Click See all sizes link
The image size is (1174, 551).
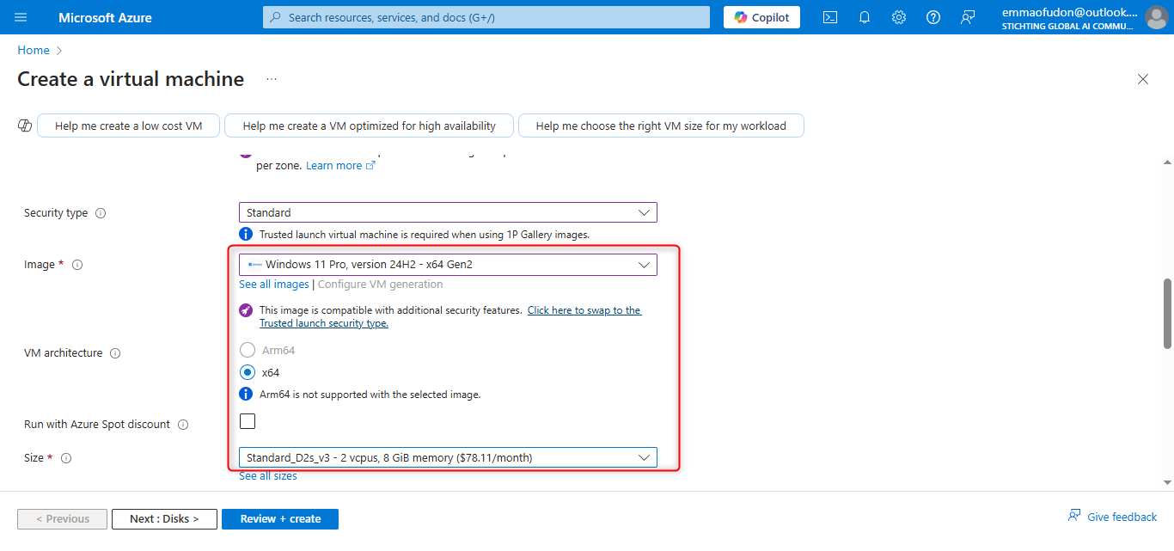coord(268,476)
